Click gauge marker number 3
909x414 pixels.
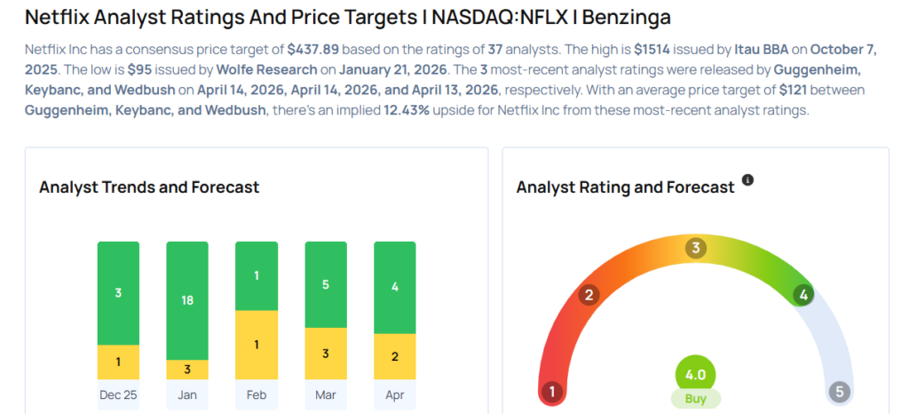click(697, 248)
